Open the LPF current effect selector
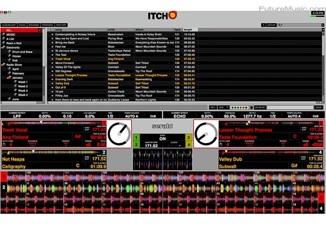The height and width of the screenshot is (225, 326). (x=17, y=115)
